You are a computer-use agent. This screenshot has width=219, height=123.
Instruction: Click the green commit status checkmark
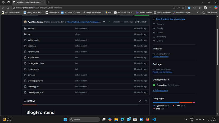pos(109,22)
